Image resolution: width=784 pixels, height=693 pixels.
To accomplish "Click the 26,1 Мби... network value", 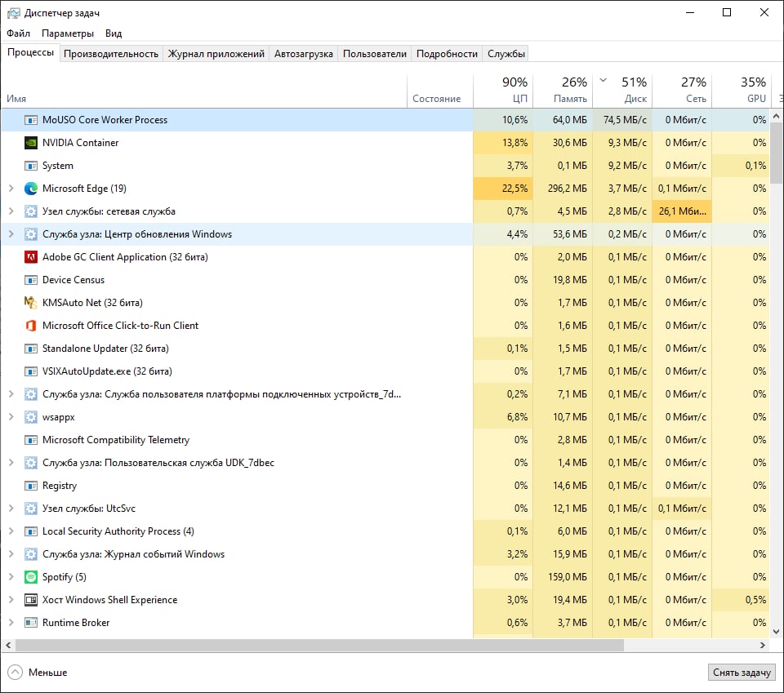I will [x=682, y=211].
